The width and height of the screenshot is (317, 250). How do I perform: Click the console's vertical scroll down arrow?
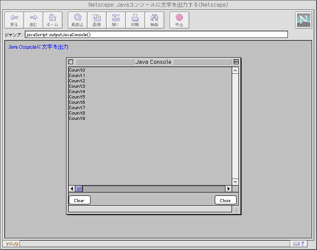tap(235, 182)
